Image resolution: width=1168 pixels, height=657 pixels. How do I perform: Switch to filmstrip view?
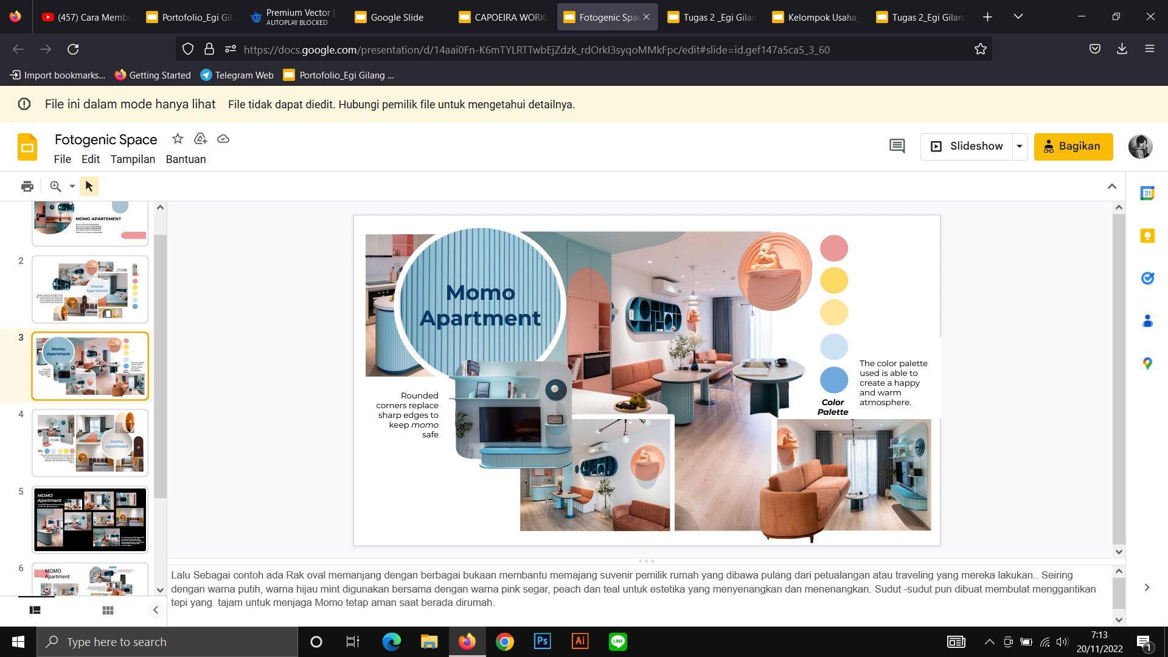tap(35, 610)
